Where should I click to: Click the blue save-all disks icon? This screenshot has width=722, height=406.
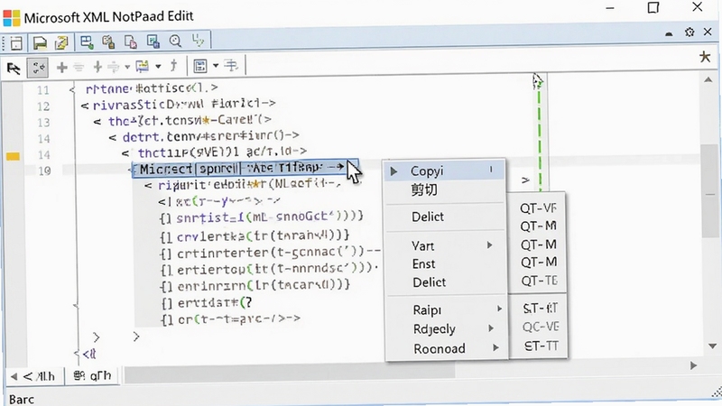point(153,42)
